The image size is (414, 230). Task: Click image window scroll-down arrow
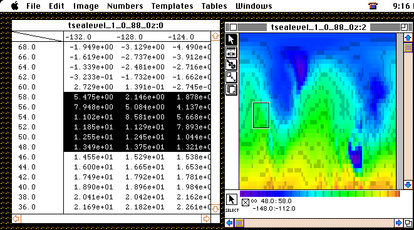click(408, 184)
